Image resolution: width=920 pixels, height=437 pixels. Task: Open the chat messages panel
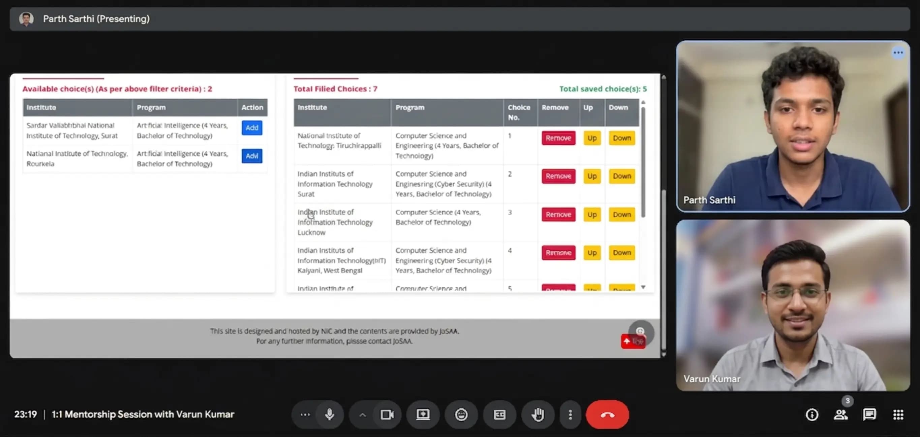[x=869, y=414]
